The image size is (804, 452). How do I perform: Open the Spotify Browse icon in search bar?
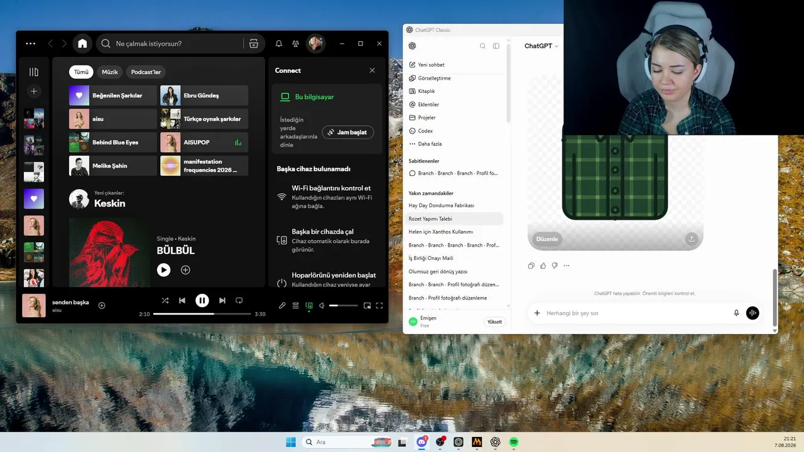click(x=254, y=44)
